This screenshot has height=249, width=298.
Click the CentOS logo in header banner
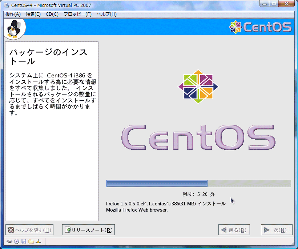tap(260, 27)
